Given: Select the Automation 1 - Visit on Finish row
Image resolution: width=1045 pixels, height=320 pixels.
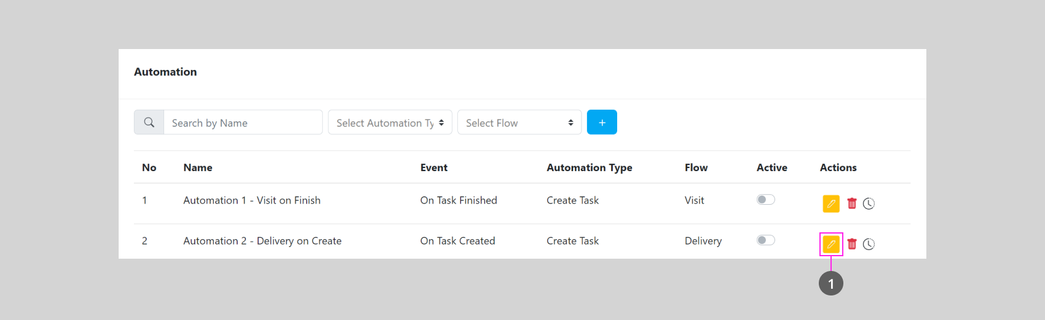Looking at the screenshot, I should pos(251,200).
